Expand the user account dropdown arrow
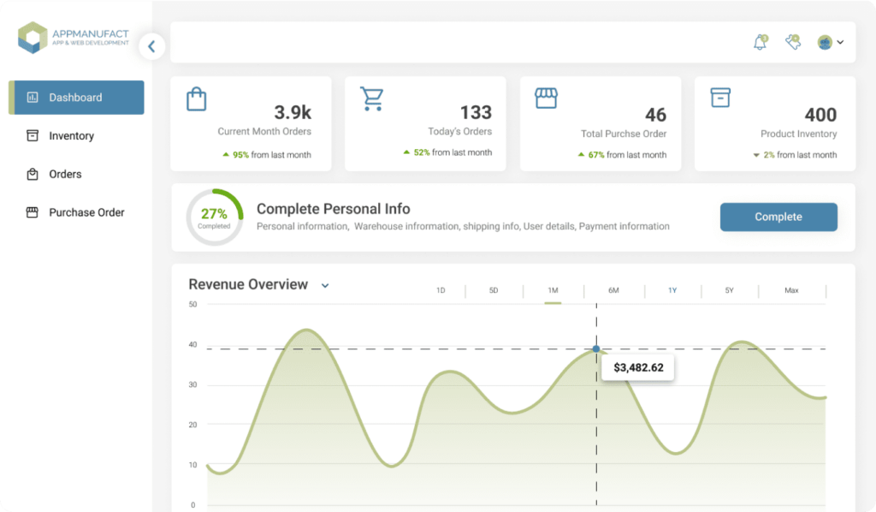 840,43
